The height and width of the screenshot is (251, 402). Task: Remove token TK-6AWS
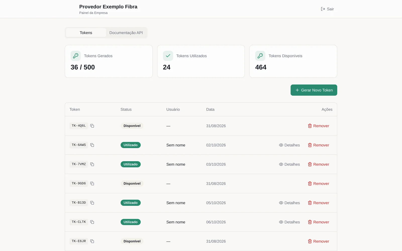(319, 145)
